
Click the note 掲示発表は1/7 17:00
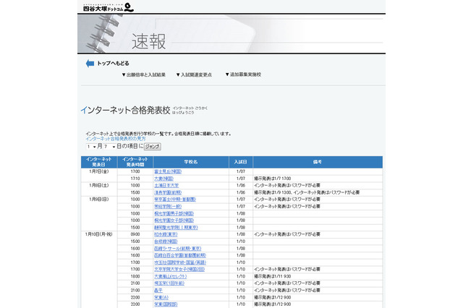tap(273, 179)
